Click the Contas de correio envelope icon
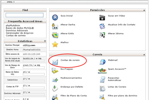The height and width of the screenshot is (100, 149). click(55, 62)
